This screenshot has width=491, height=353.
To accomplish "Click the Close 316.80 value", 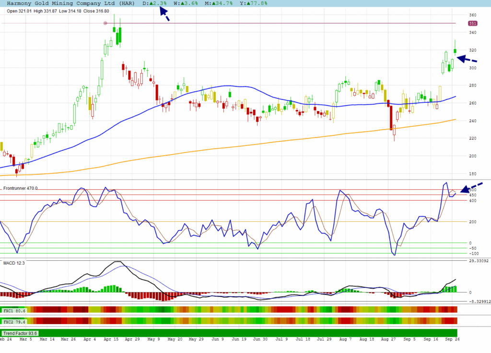I will pos(96,11).
